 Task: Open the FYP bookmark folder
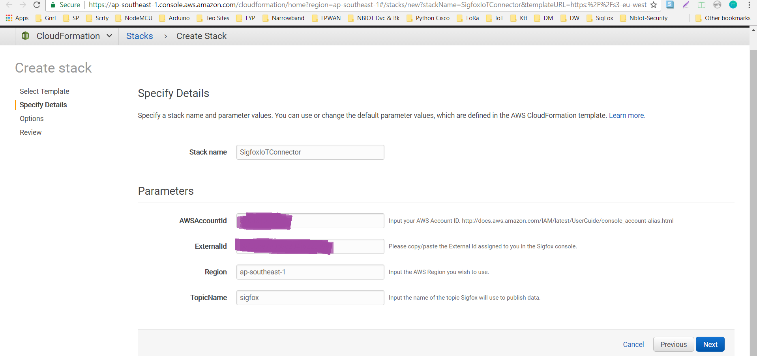pos(245,18)
